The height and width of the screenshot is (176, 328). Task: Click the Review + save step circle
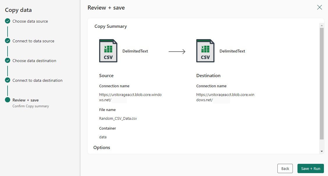coord(8,100)
